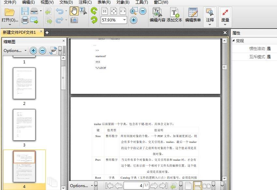Screen dimensions: 277x190
Task: Open the 编辑表单 form editing tool
Action: (x=194, y=15)
